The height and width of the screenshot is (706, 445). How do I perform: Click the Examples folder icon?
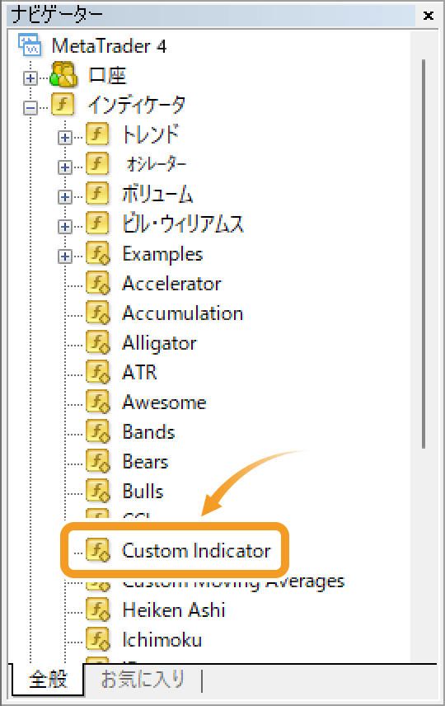point(97,253)
